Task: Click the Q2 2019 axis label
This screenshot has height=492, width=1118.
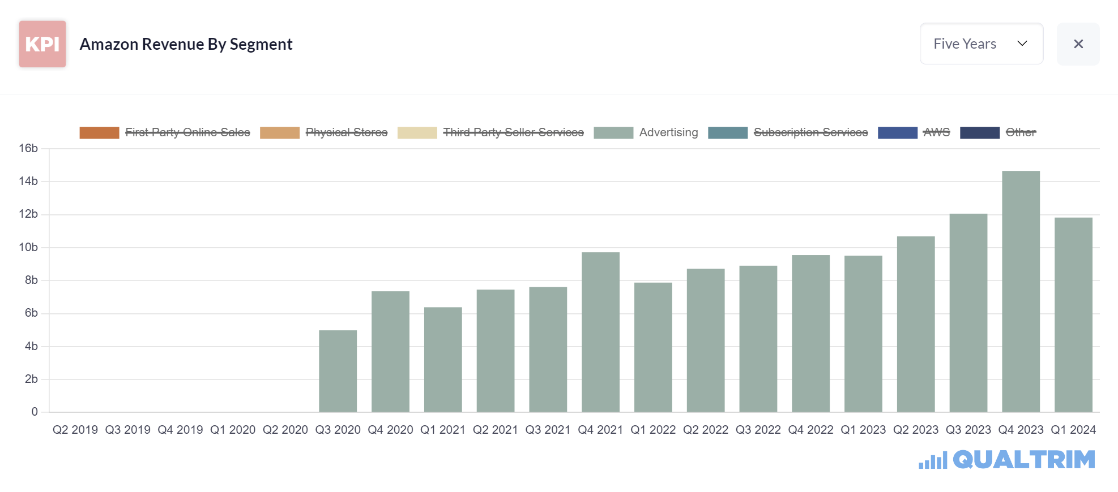Action: click(x=75, y=430)
